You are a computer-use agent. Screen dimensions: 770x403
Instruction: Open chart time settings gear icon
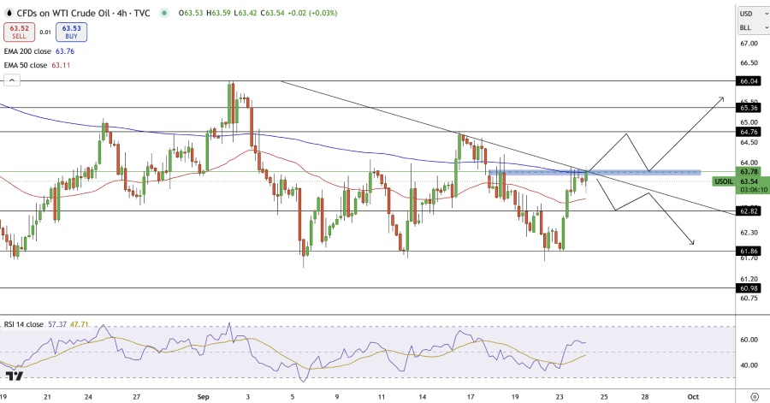click(754, 397)
